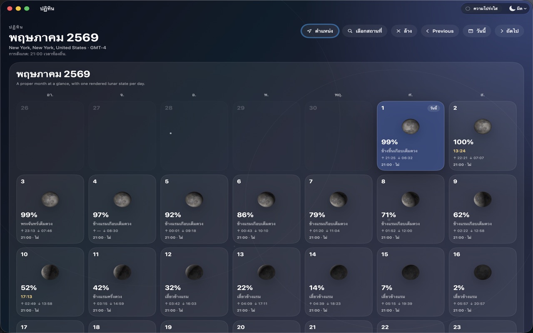This screenshot has height=333, width=533.
Task: Click the moon image on day 11
Action: click(122, 272)
